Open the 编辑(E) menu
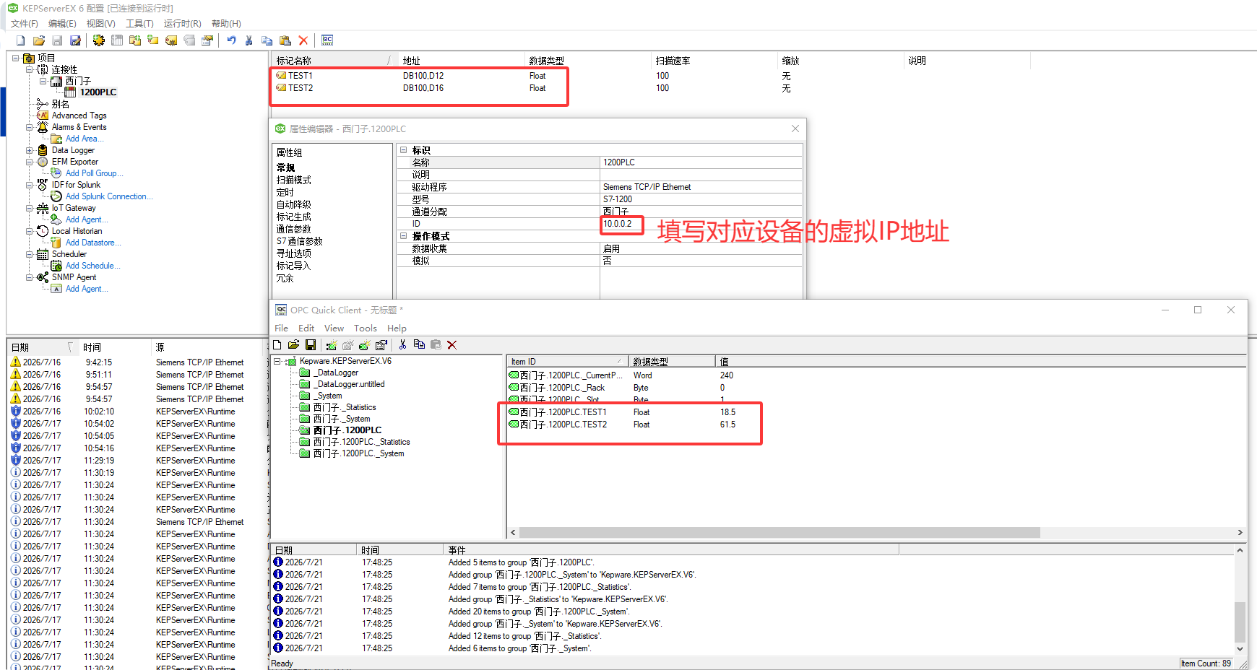1257x670 pixels. pos(62,24)
